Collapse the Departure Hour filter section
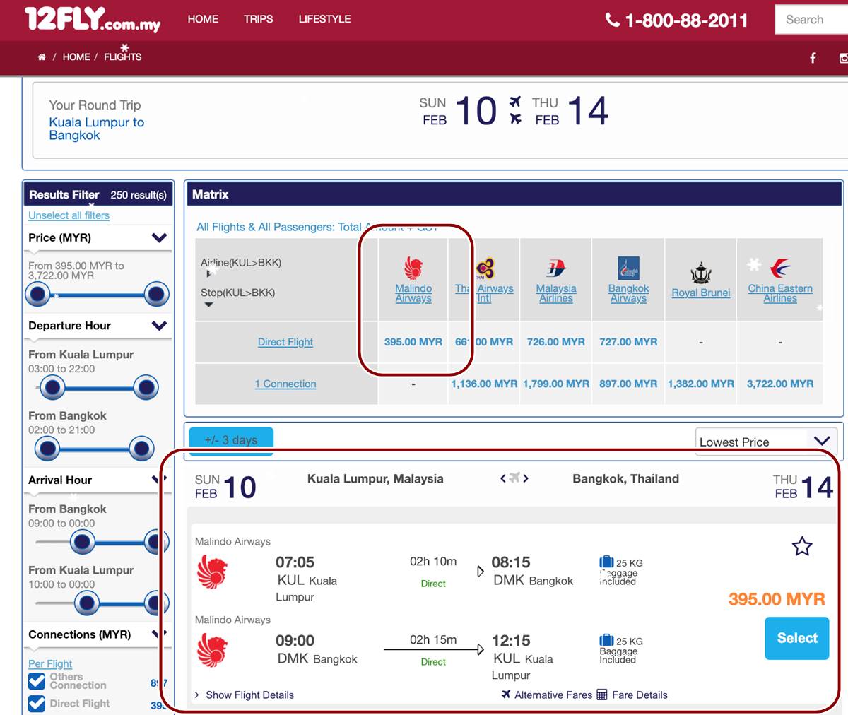 [159, 326]
